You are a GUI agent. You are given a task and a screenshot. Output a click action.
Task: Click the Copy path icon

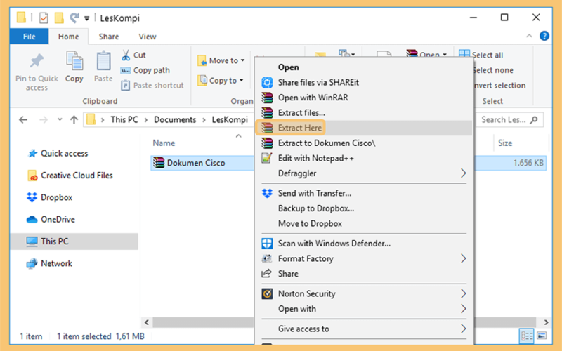pyautogui.click(x=126, y=71)
